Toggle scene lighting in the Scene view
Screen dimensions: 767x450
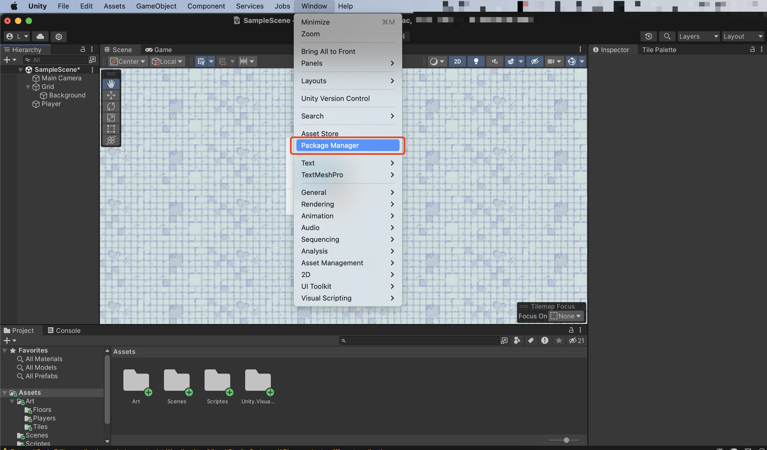[476, 61]
